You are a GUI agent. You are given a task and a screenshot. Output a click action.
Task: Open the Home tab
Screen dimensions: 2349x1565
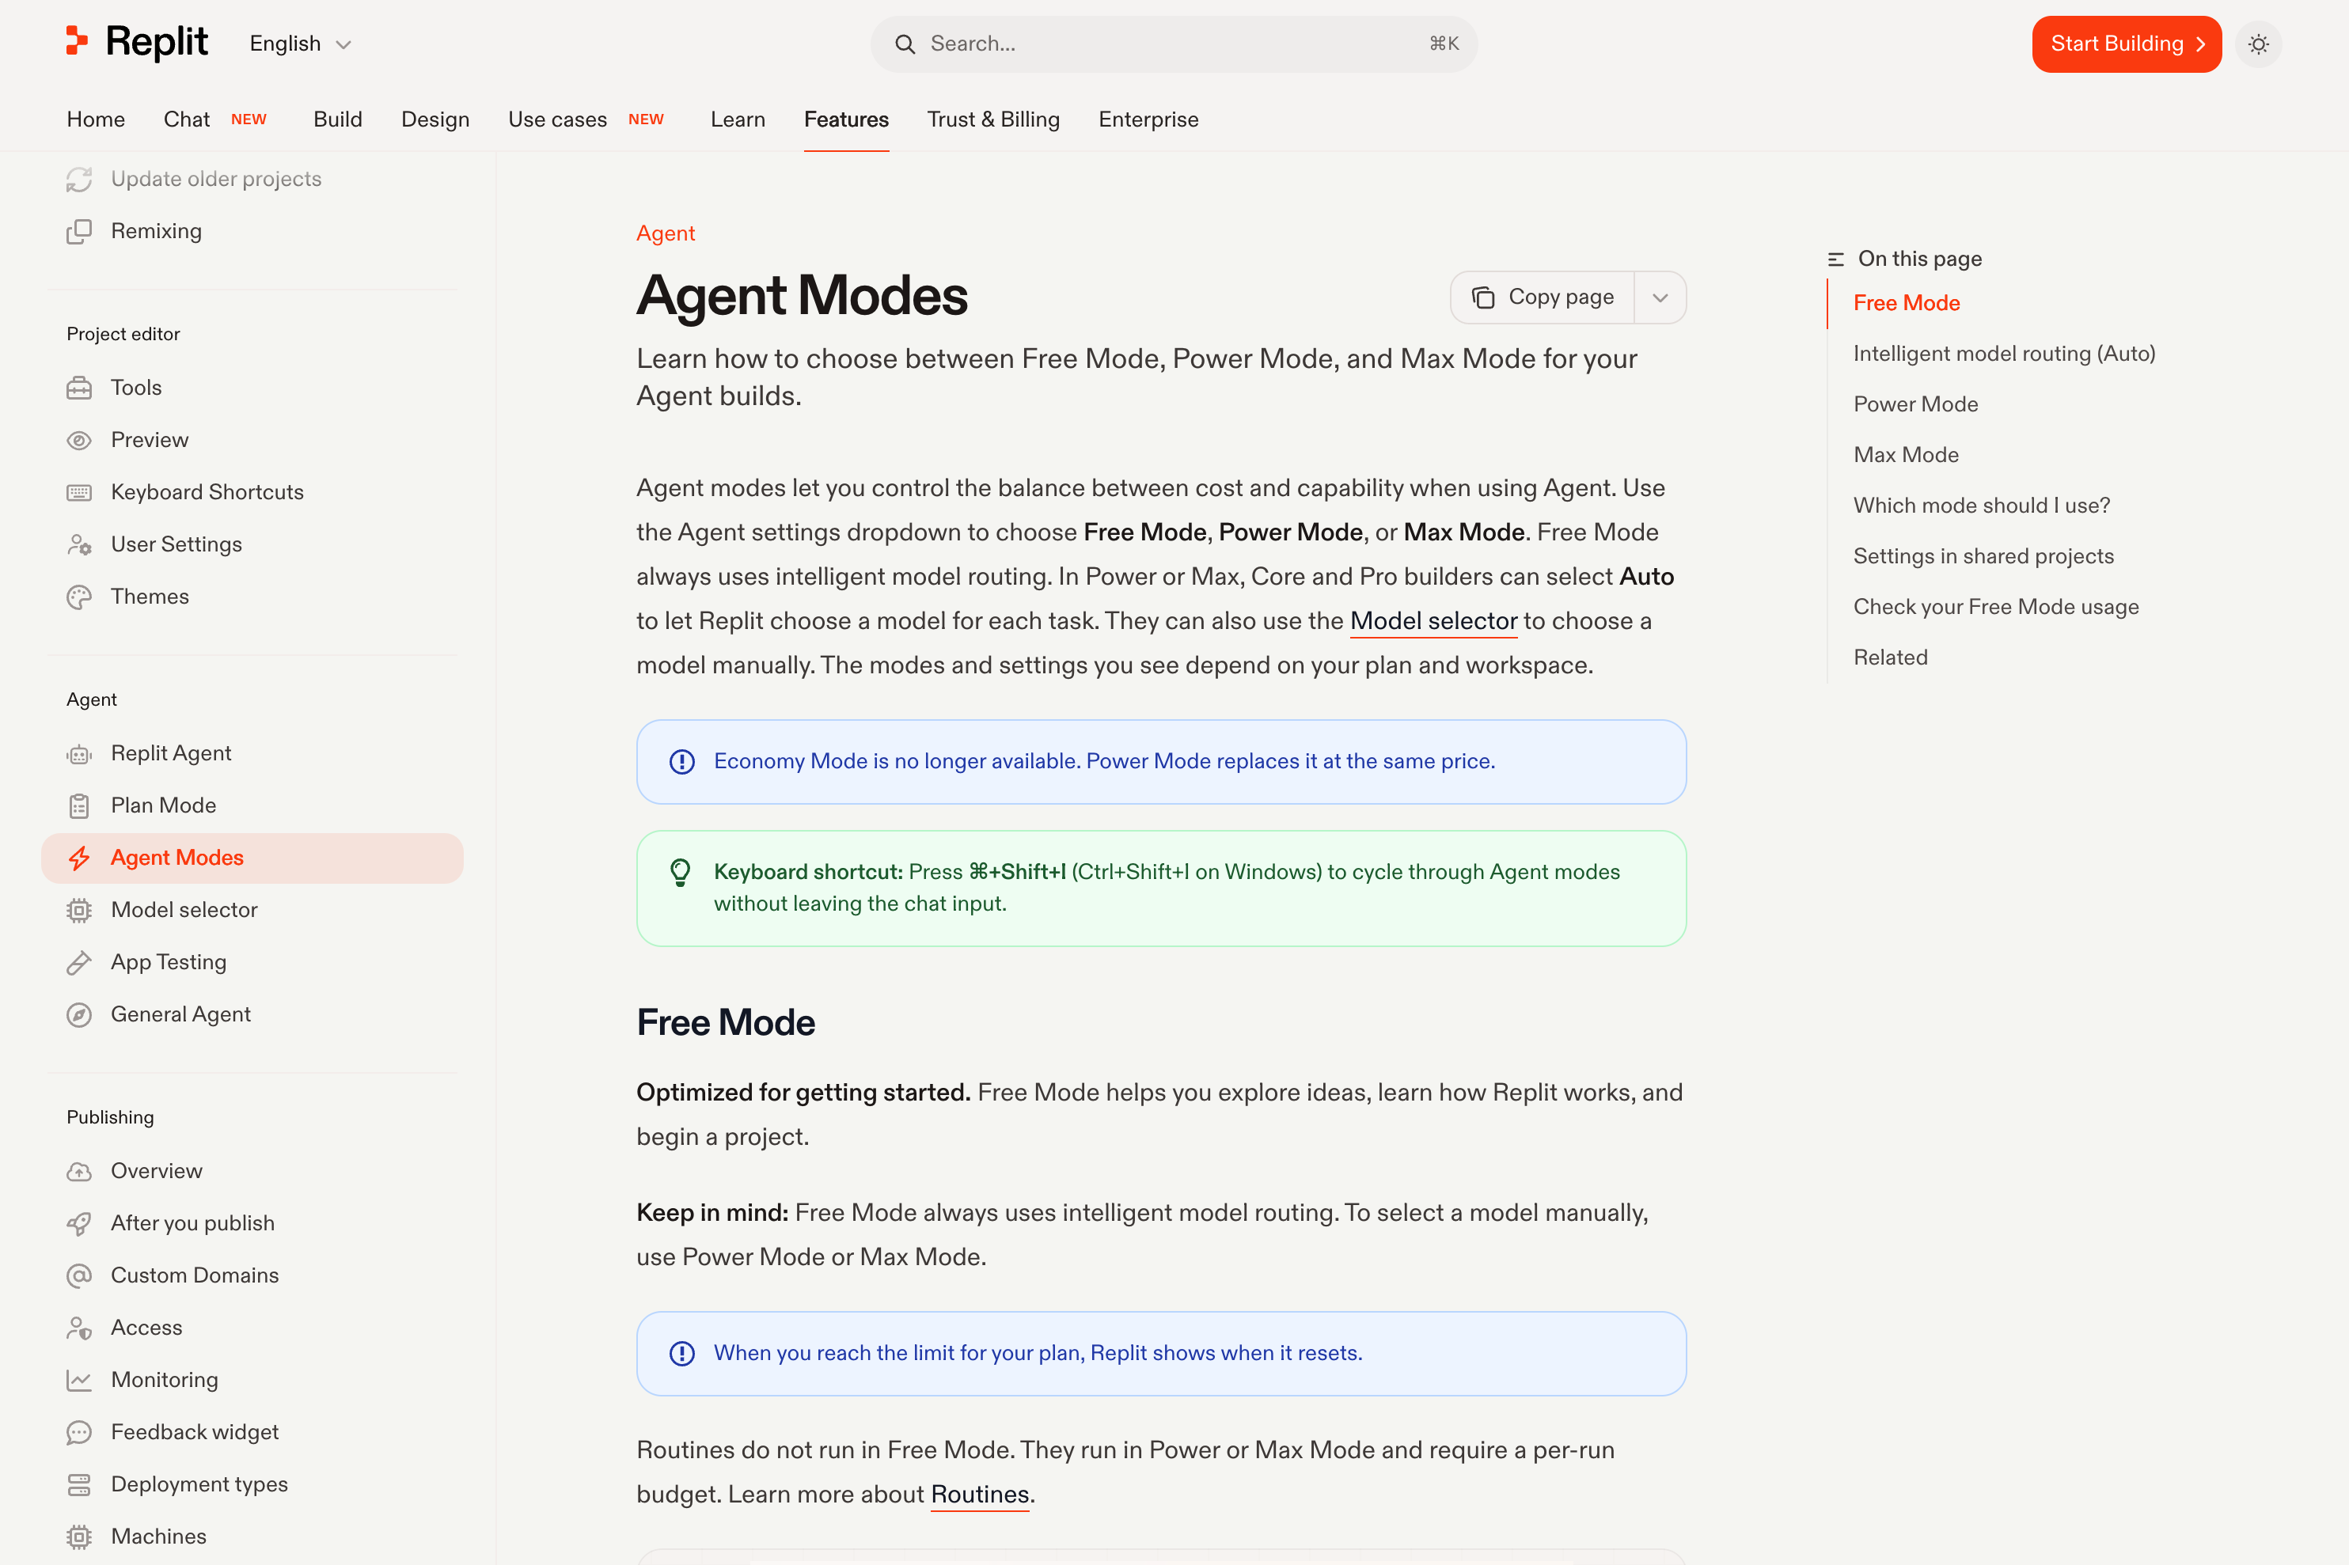[x=96, y=119]
